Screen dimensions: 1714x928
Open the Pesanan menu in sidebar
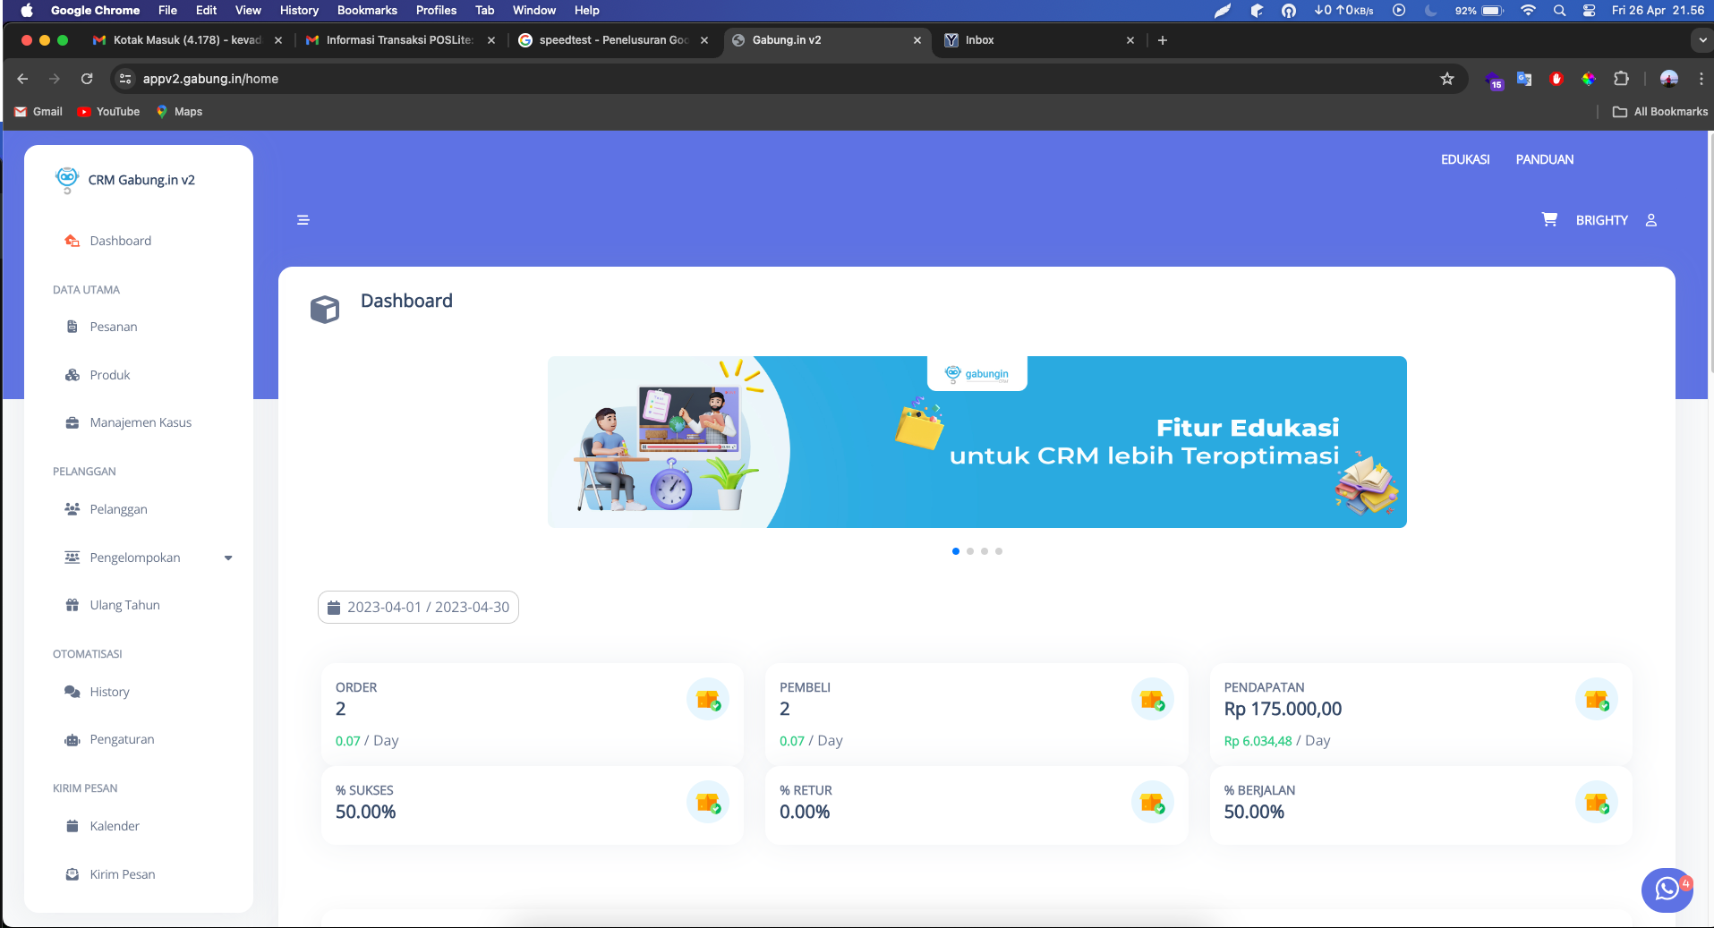pyautogui.click(x=113, y=327)
